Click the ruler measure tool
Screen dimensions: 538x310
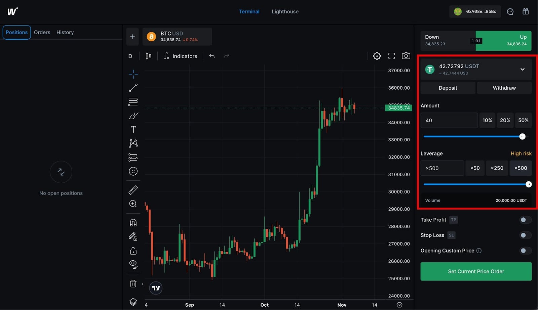(x=133, y=190)
